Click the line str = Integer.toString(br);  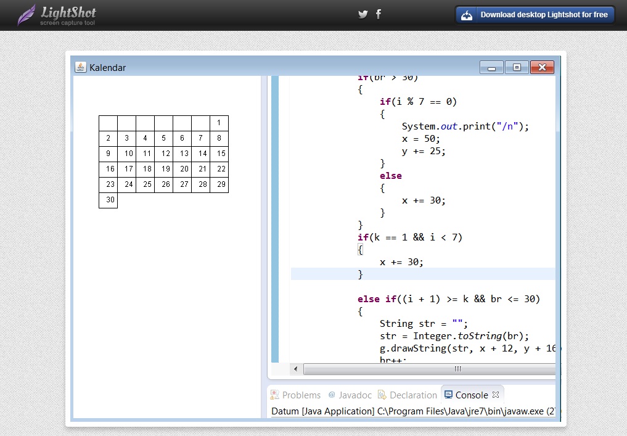454,336
